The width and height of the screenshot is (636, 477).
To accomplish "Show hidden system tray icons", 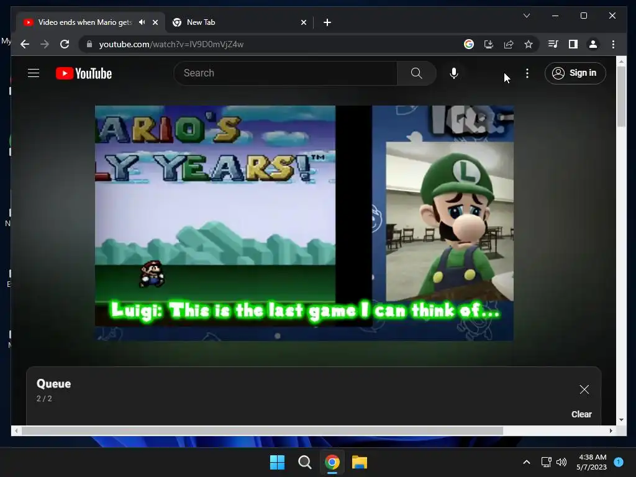I will (x=527, y=462).
